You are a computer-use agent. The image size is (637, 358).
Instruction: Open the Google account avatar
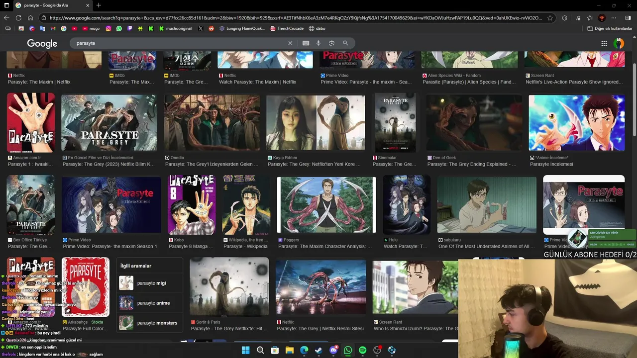coord(619,43)
